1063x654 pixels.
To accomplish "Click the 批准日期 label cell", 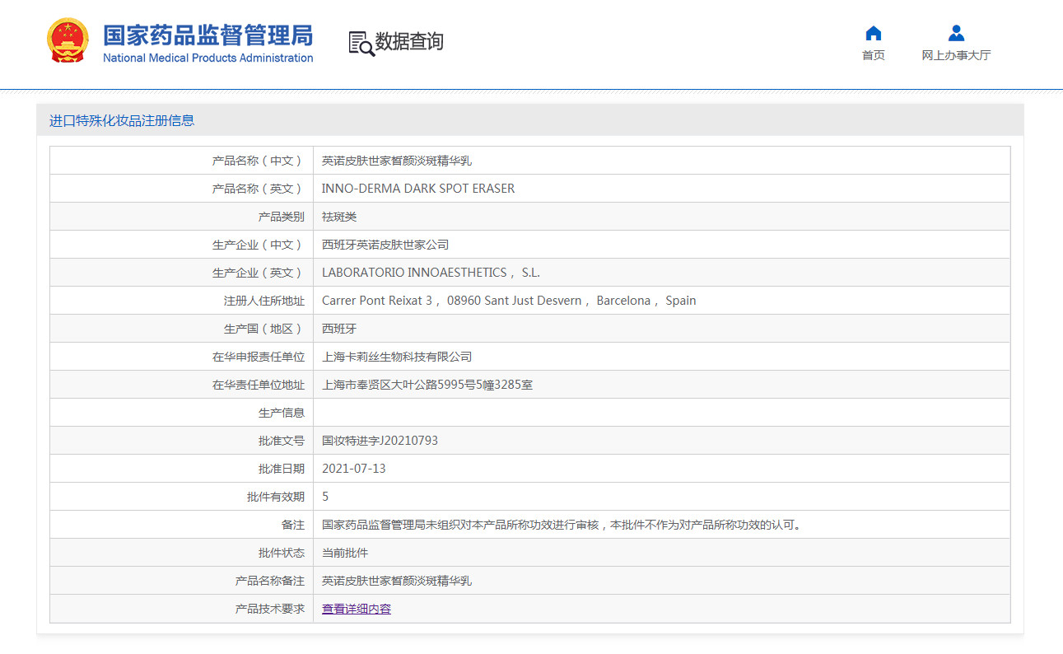I will (x=182, y=469).
